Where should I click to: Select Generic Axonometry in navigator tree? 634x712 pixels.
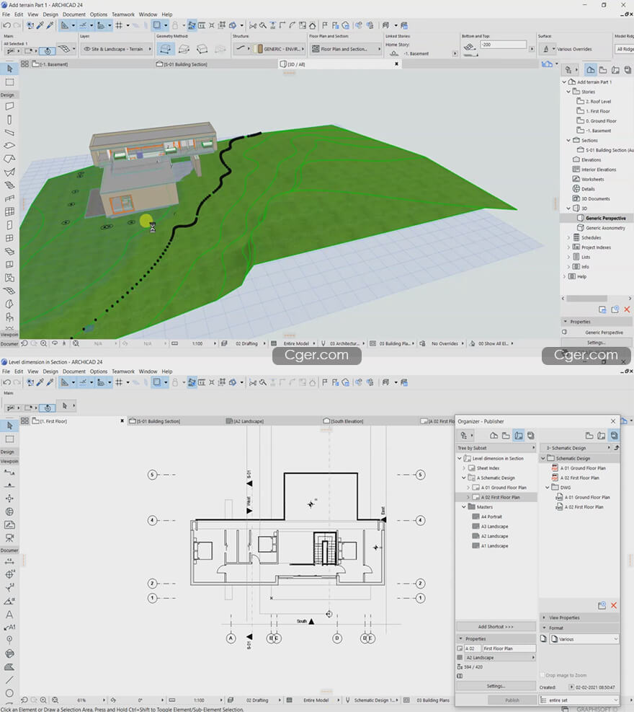point(605,228)
